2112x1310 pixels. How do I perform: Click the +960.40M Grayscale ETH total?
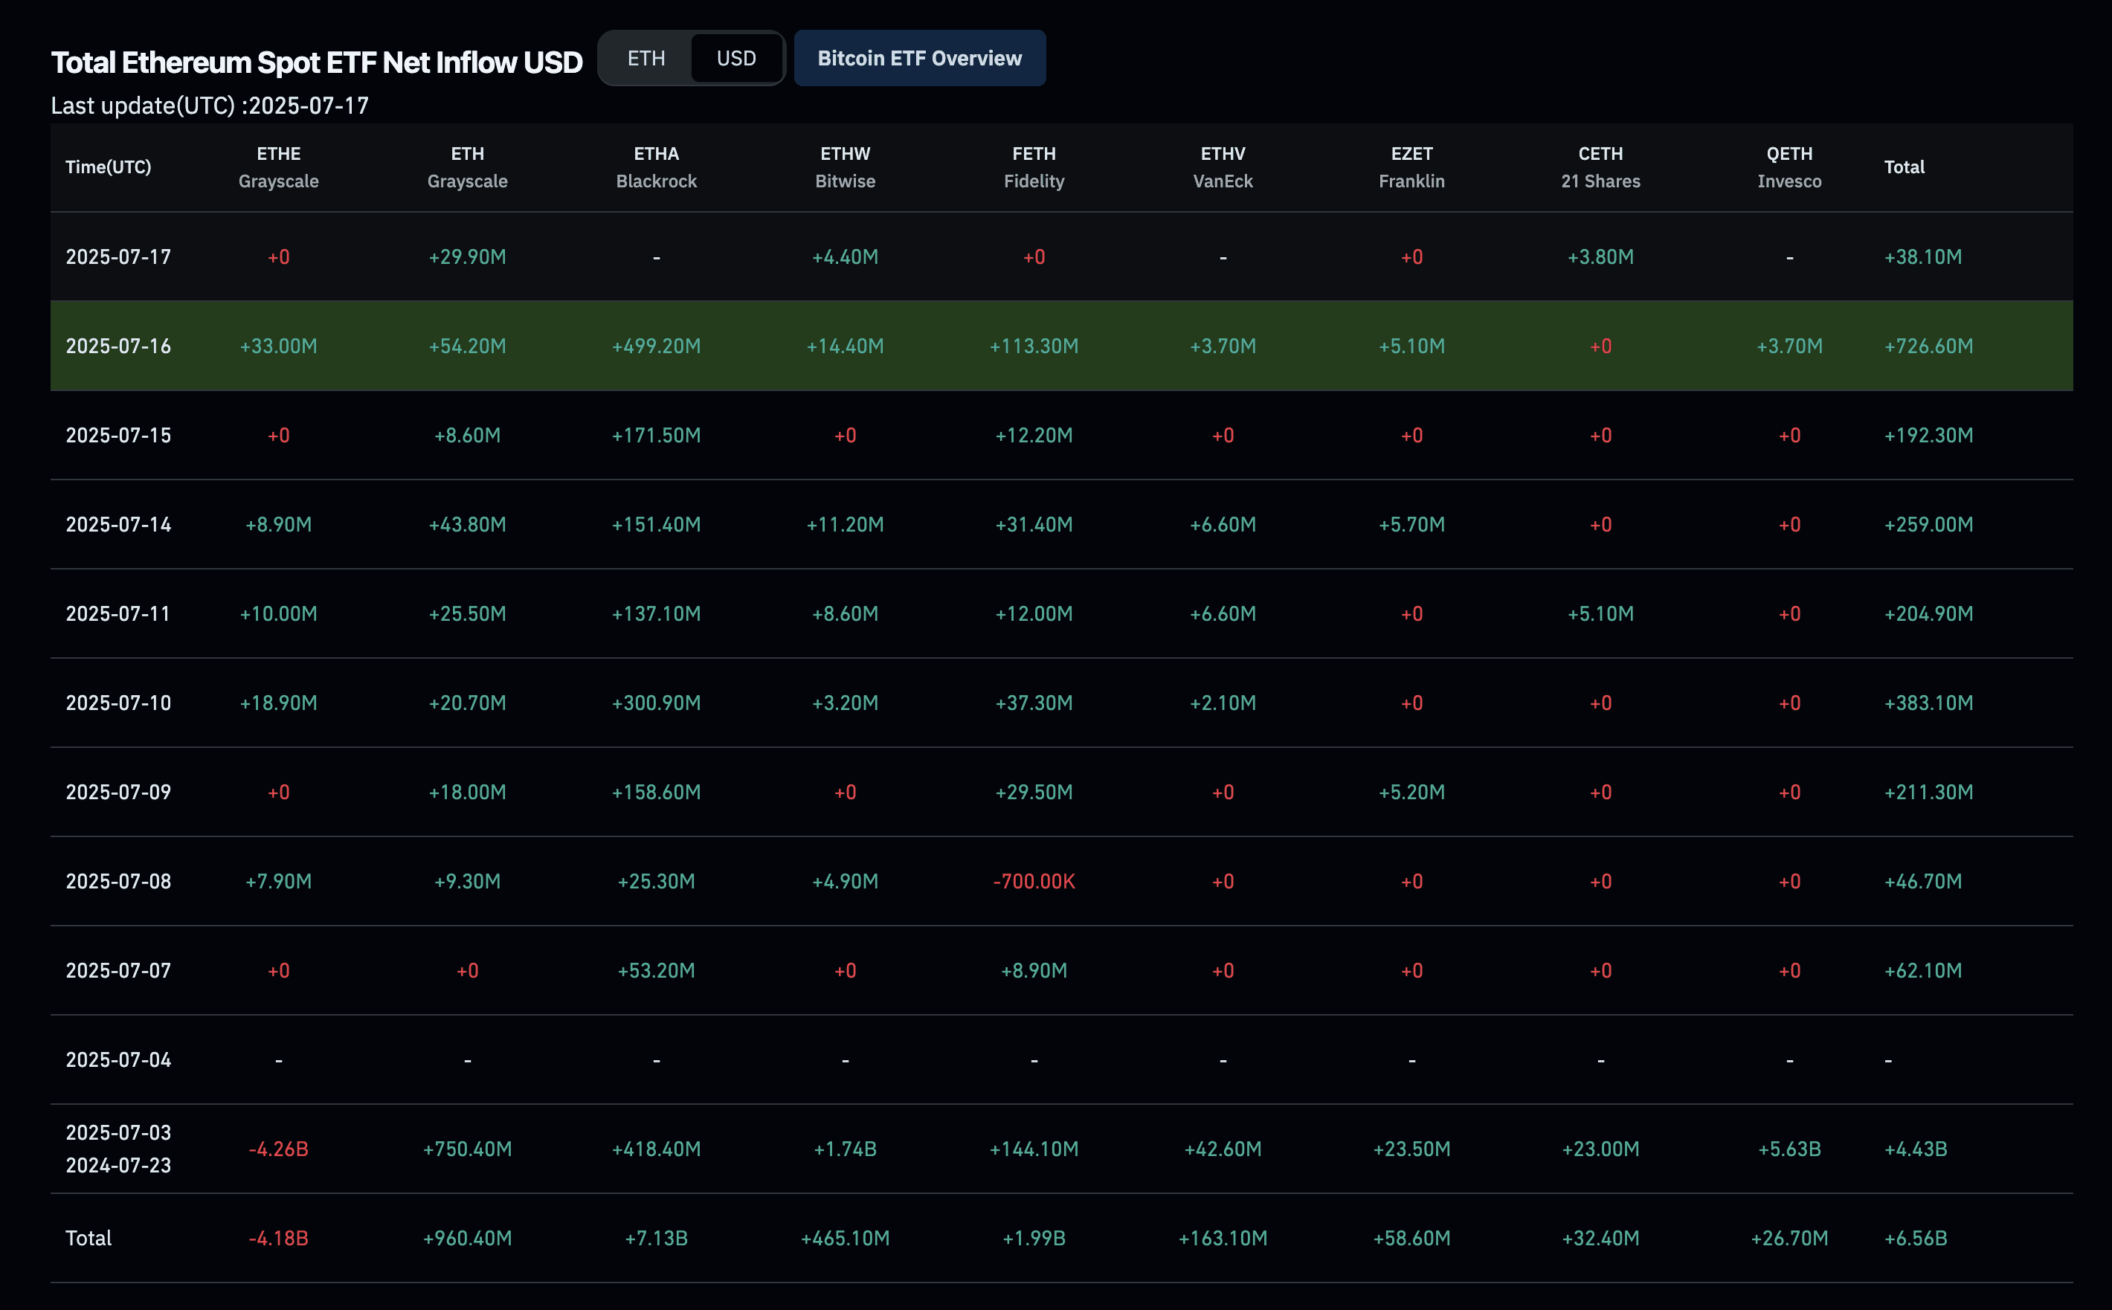pos(467,1239)
